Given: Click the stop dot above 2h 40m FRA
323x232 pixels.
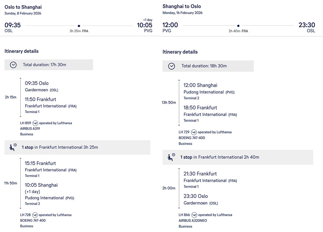Looking at the screenshot, I should [238, 26].
